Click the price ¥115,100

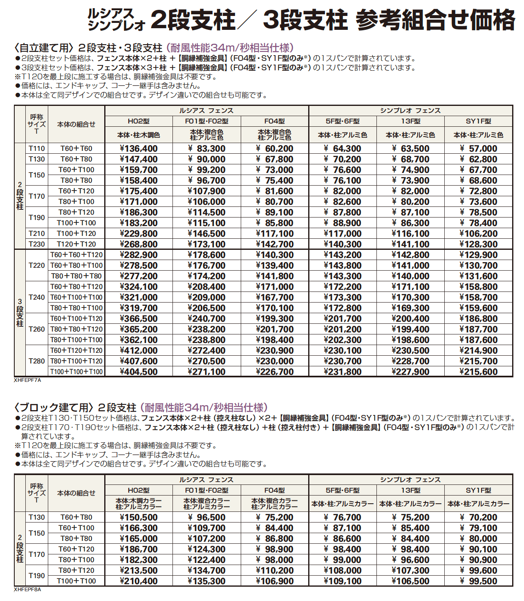coord(206,223)
